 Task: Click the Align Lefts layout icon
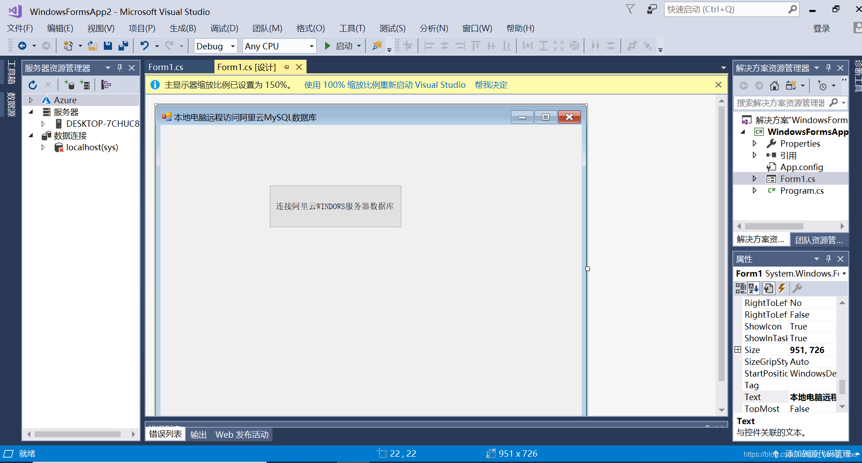coord(429,46)
